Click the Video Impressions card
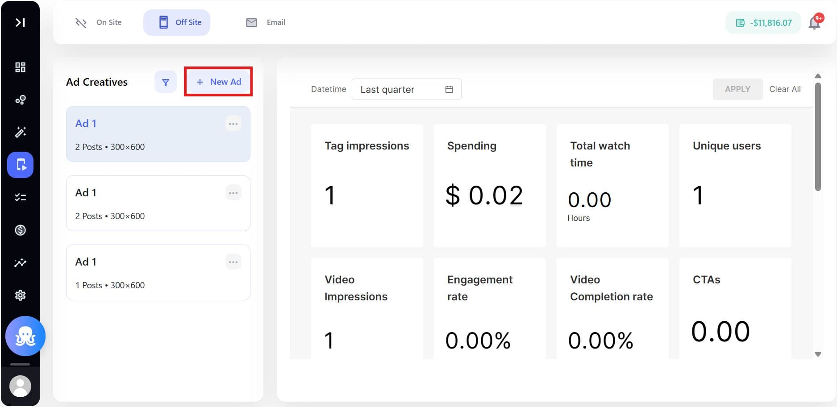837x407 pixels. pos(367,308)
